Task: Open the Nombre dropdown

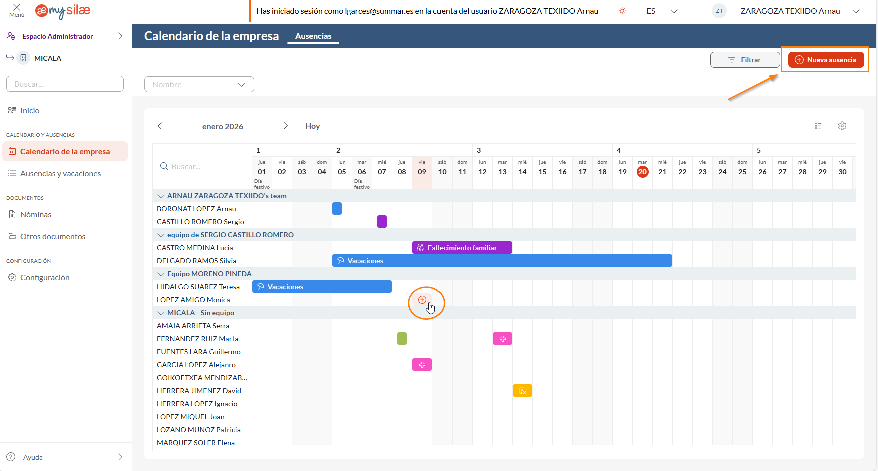Action: [x=199, y=84]
